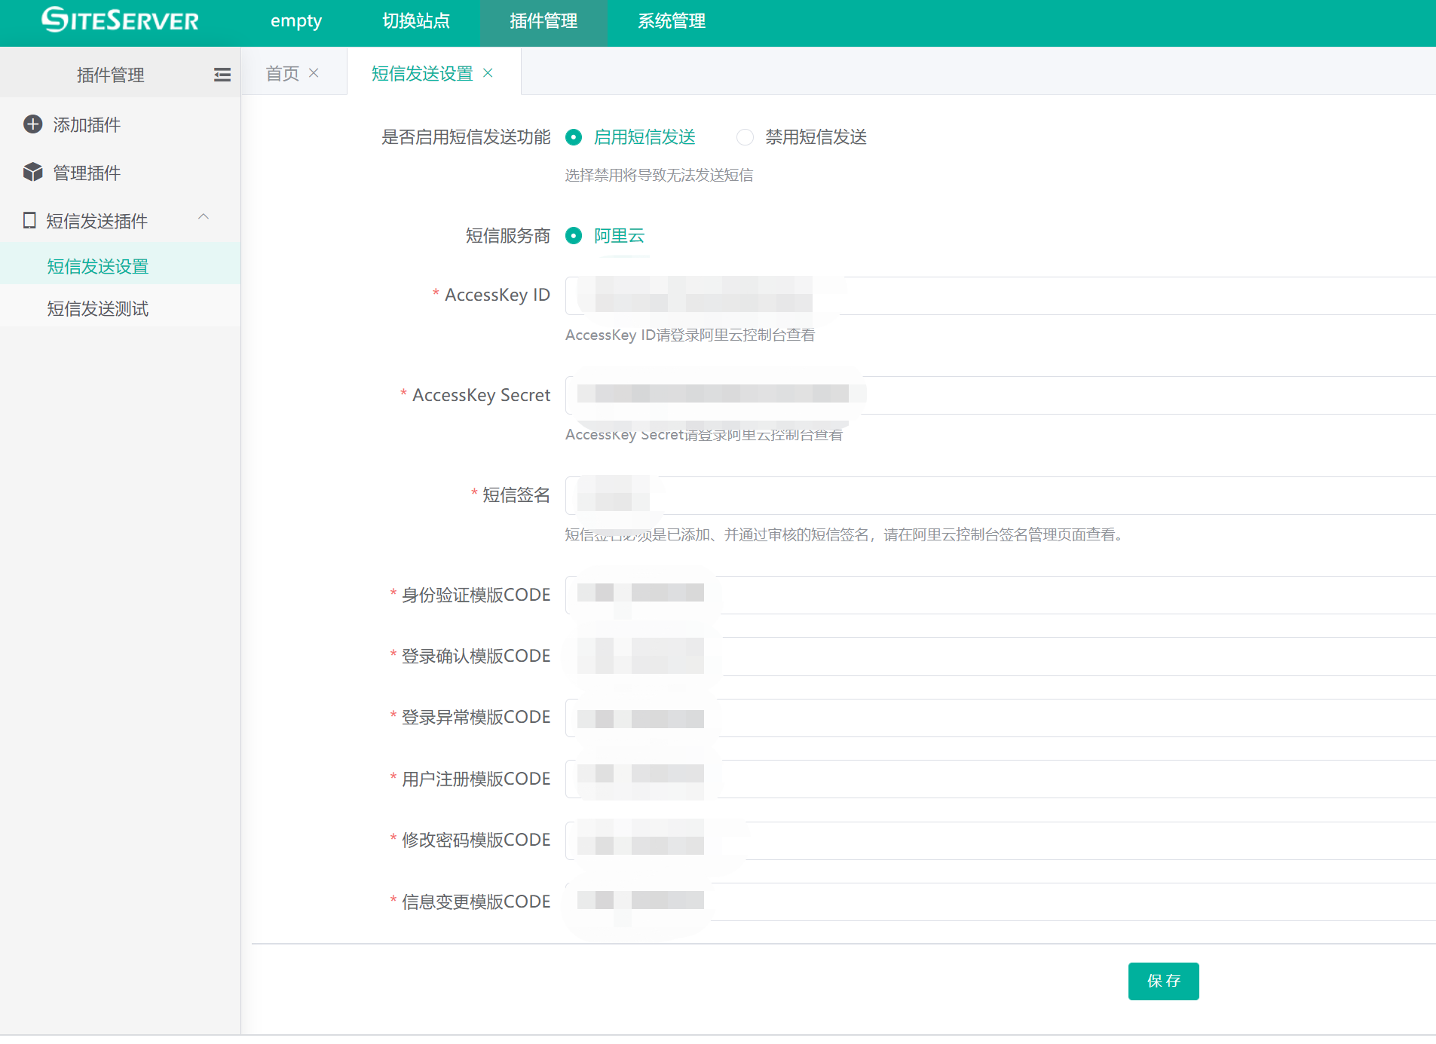Click the plus icon for 添加插件

pos(33,124)
